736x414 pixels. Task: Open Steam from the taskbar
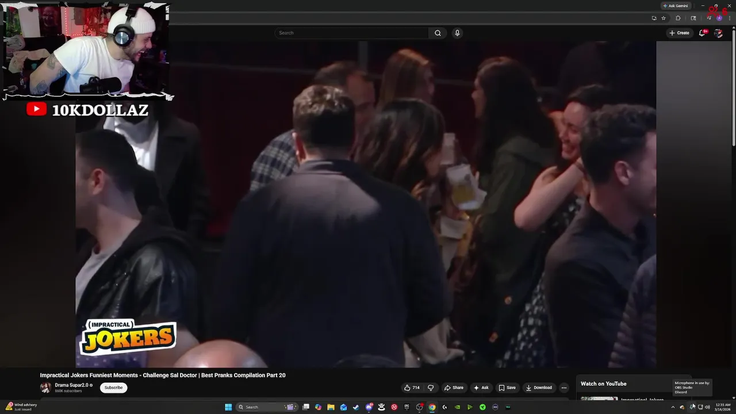click(x=356, y=407)
